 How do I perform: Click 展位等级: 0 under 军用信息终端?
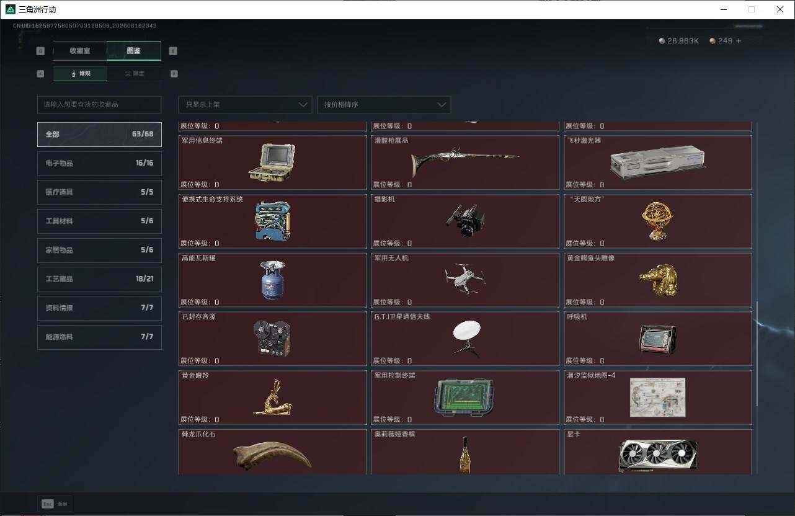pos(200,185)
